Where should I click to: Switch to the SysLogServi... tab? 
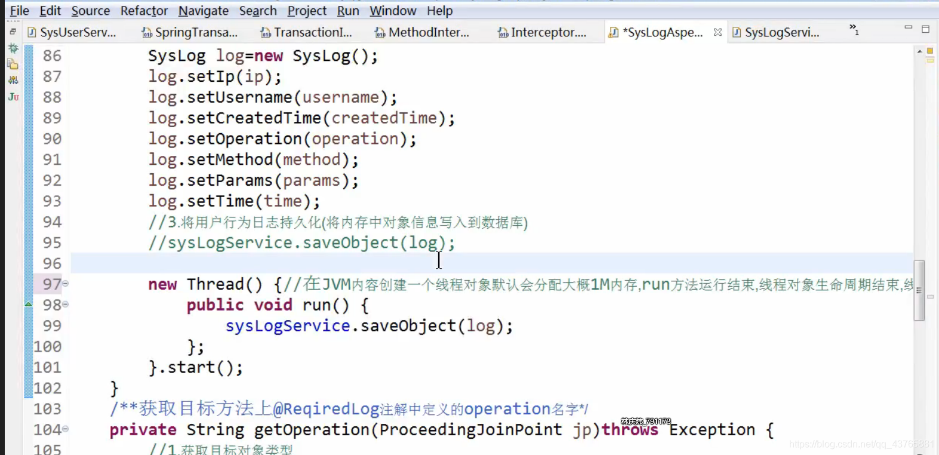(x=775, y=32)
